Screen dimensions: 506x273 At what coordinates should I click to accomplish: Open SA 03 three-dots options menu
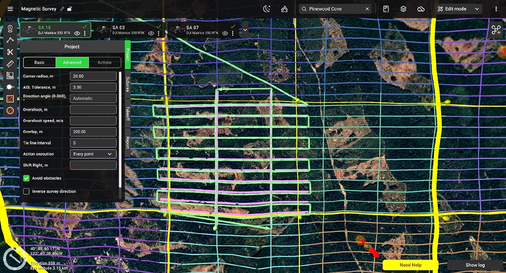[159, 33]
